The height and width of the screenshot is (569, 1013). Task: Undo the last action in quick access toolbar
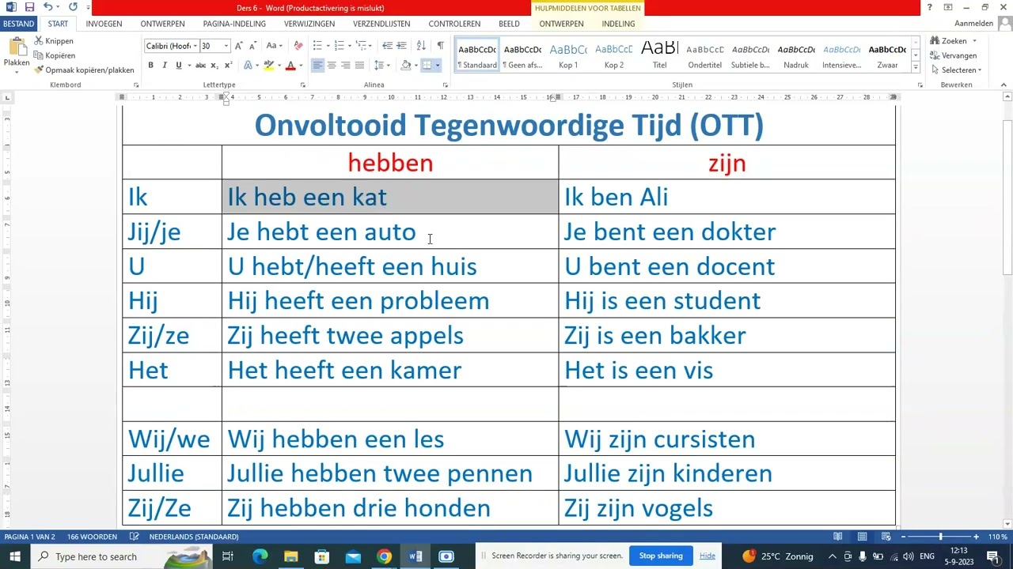point(48,7)
